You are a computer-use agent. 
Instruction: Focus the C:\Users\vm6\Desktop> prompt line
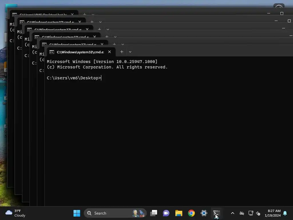74,78
